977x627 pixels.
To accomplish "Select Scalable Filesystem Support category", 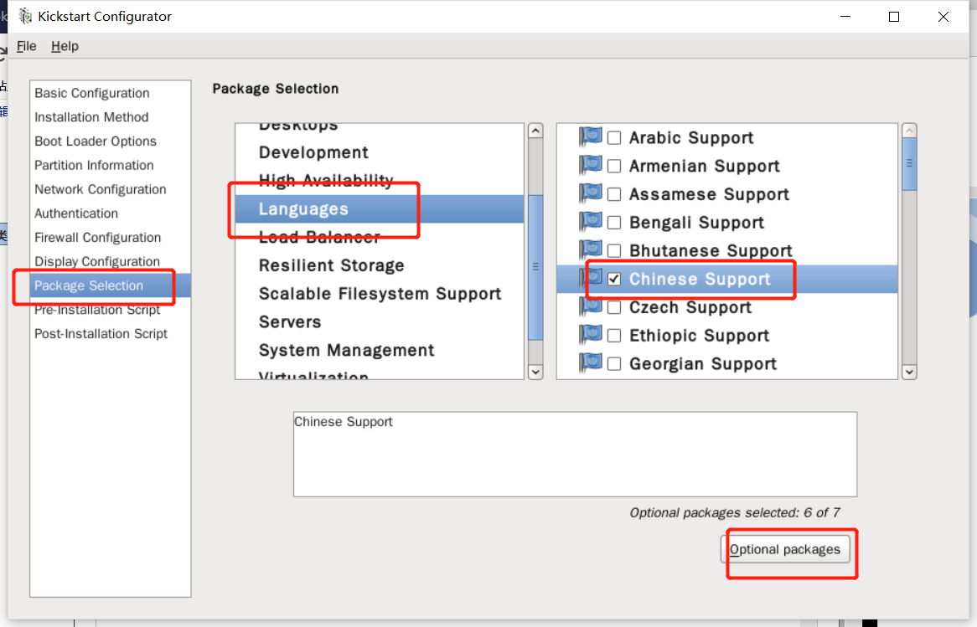I will [380, 293].
